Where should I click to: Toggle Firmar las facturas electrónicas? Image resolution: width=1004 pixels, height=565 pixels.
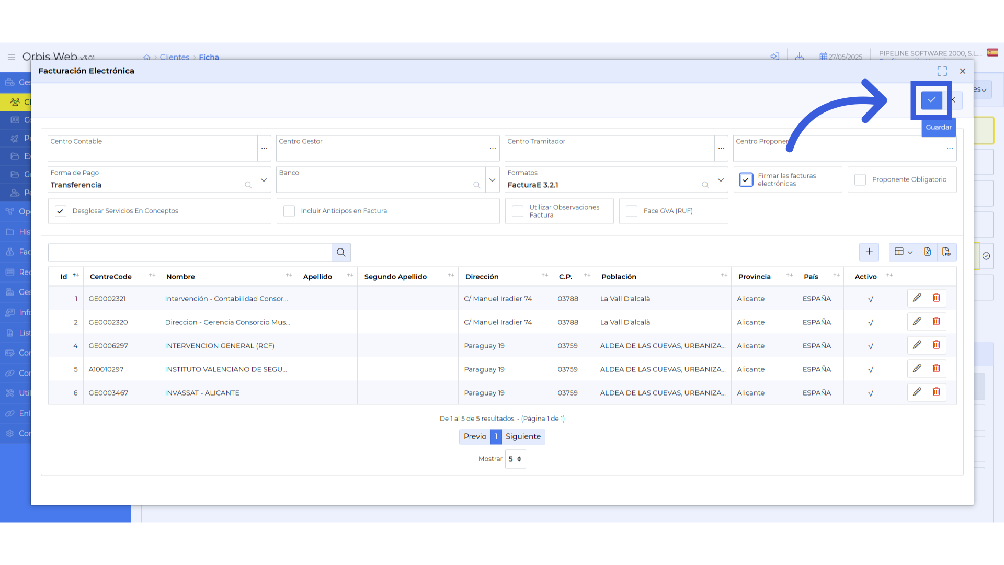coord(746,180)
